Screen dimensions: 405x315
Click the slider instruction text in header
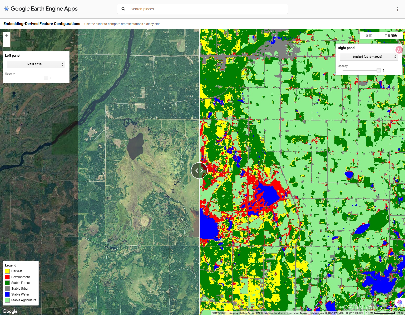pos(123,24)
